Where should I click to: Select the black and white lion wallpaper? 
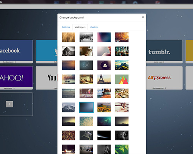(x=68, y=51)
